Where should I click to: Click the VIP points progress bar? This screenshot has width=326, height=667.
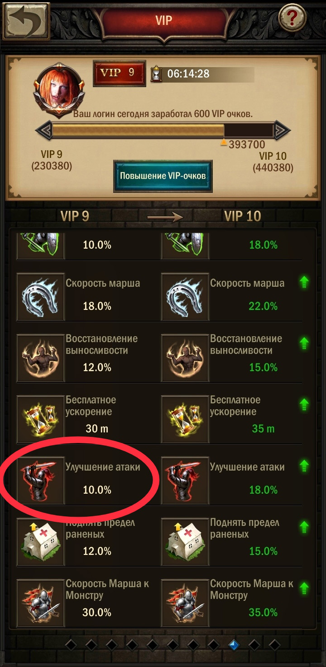(x=163, y=132)
